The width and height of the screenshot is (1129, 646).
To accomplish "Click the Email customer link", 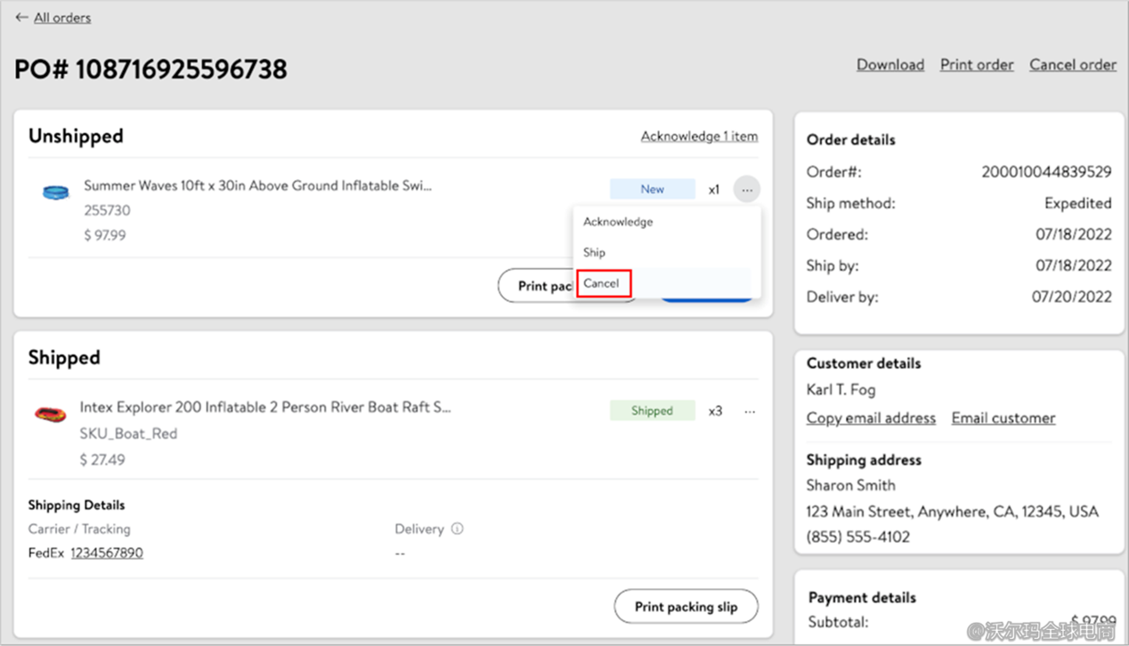I will pos(1003,418).
